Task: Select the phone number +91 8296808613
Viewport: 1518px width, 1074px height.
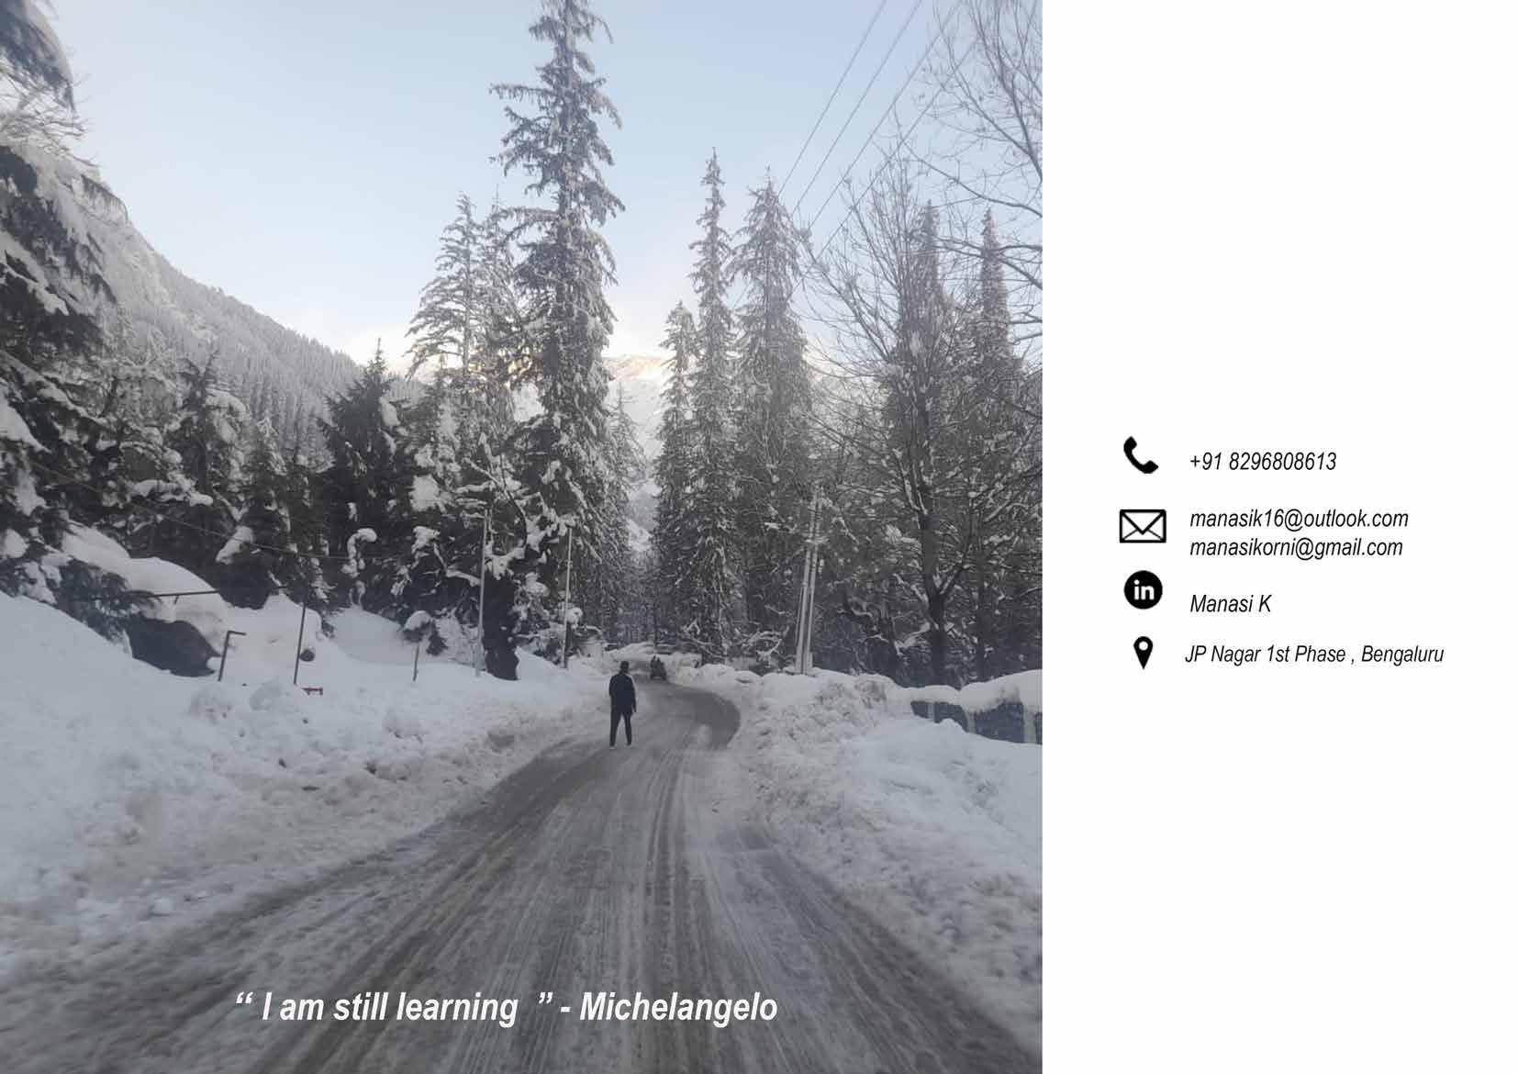Action: point(1263,462)
